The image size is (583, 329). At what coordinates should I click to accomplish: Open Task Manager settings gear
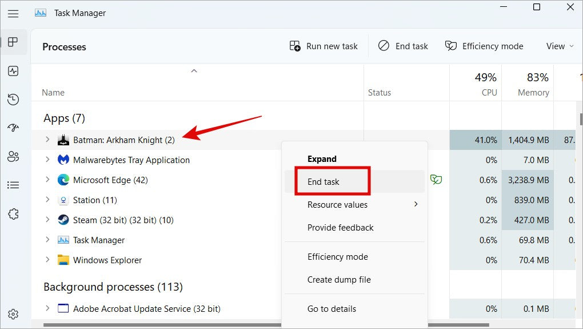click(13, 314)
